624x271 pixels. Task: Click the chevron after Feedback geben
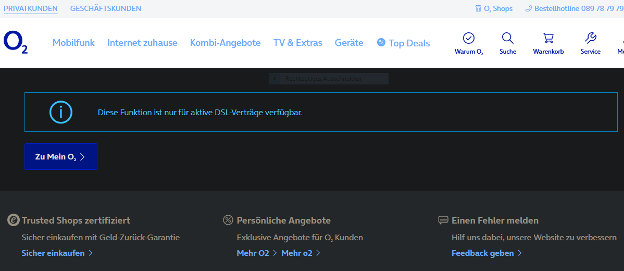[x=519, y=253]
